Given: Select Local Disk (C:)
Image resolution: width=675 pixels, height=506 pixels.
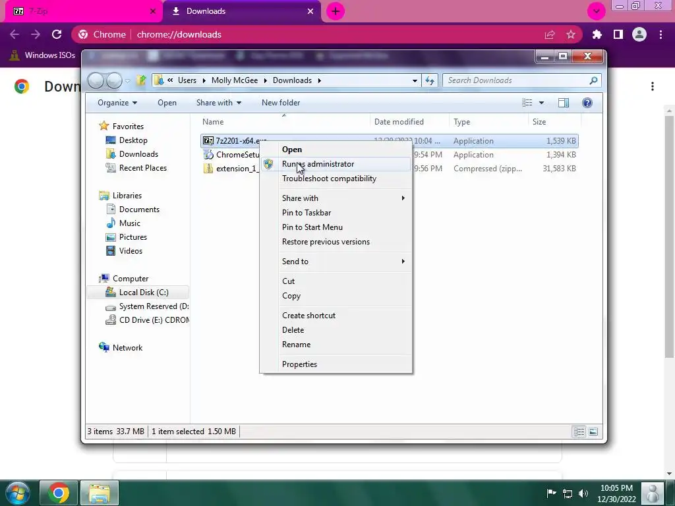Looking at the screenshot, I should [138, 293].
